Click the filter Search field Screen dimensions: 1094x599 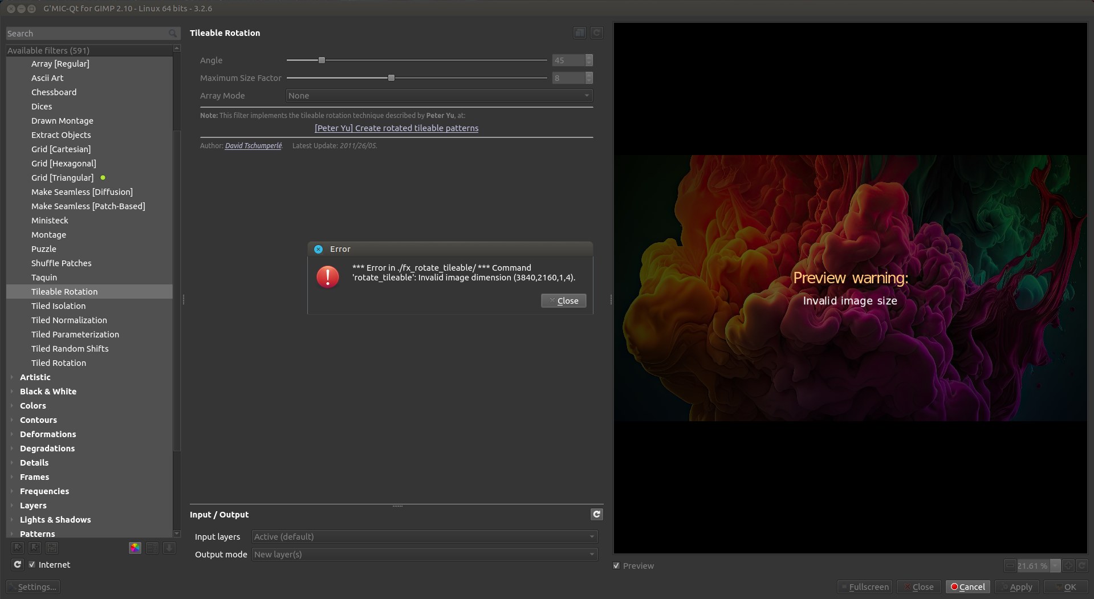87,34
